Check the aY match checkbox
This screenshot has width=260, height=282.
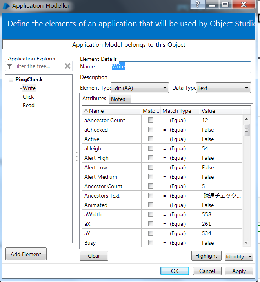tap(151, 233)
